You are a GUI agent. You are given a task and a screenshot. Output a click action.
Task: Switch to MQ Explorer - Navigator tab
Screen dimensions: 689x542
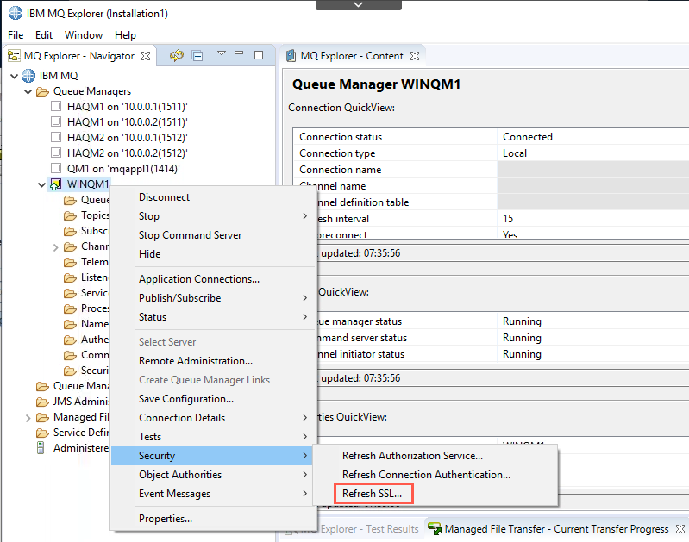(x=79, y=56)
